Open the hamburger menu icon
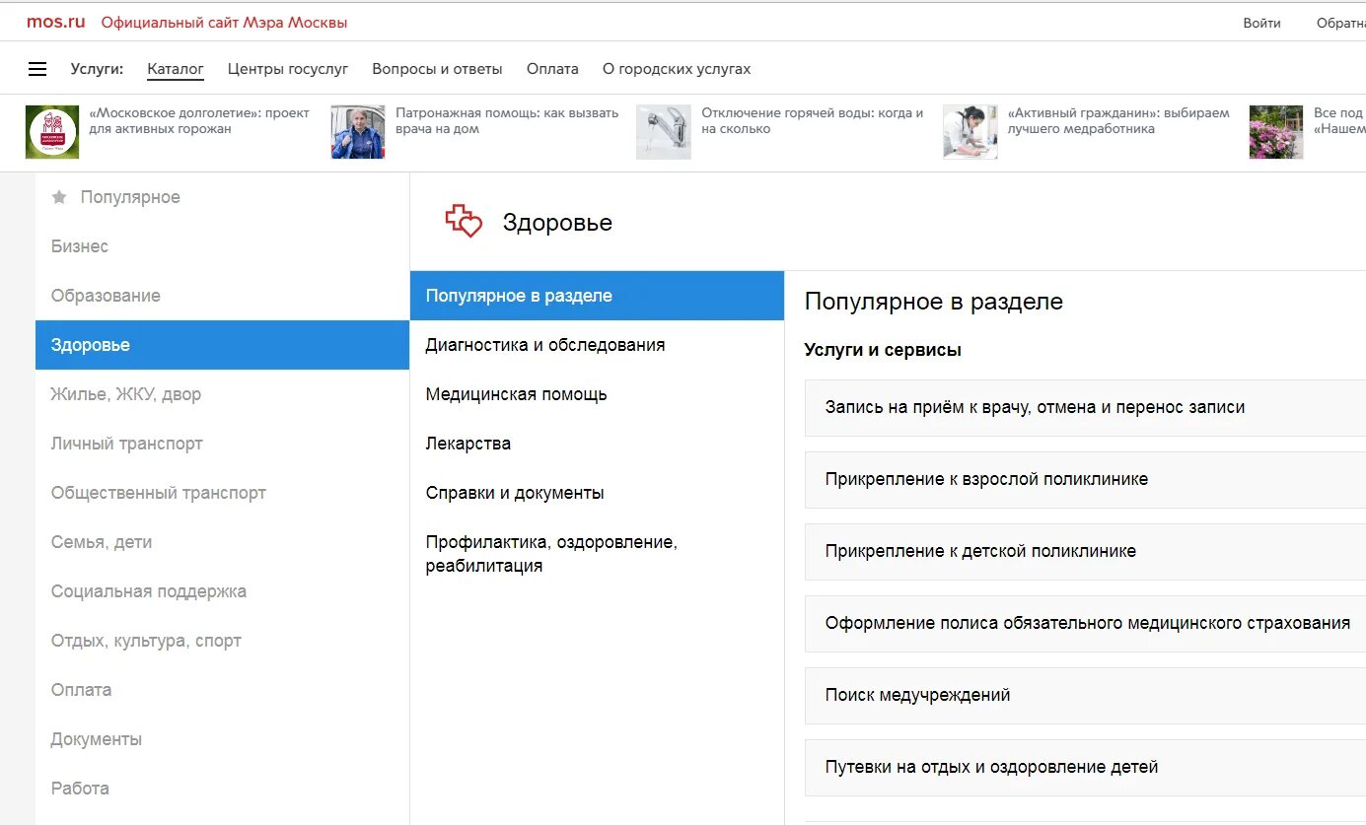Screen dimensions: 1366x825 coord(37,69)
